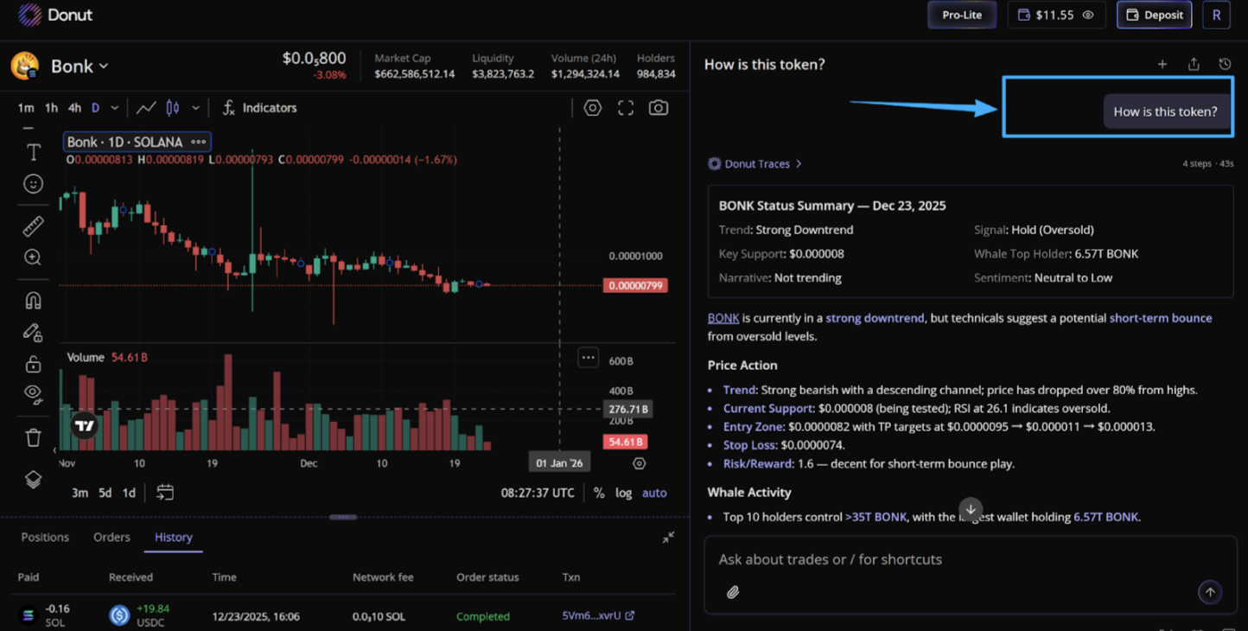Click the Ask about trades input field
This screenshot has height=631, width=1248.
click(951, 559)
